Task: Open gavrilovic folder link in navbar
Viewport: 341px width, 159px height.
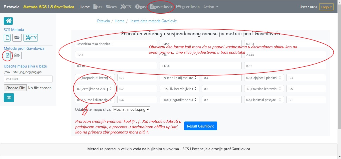Action: click(x=188, y=7)
